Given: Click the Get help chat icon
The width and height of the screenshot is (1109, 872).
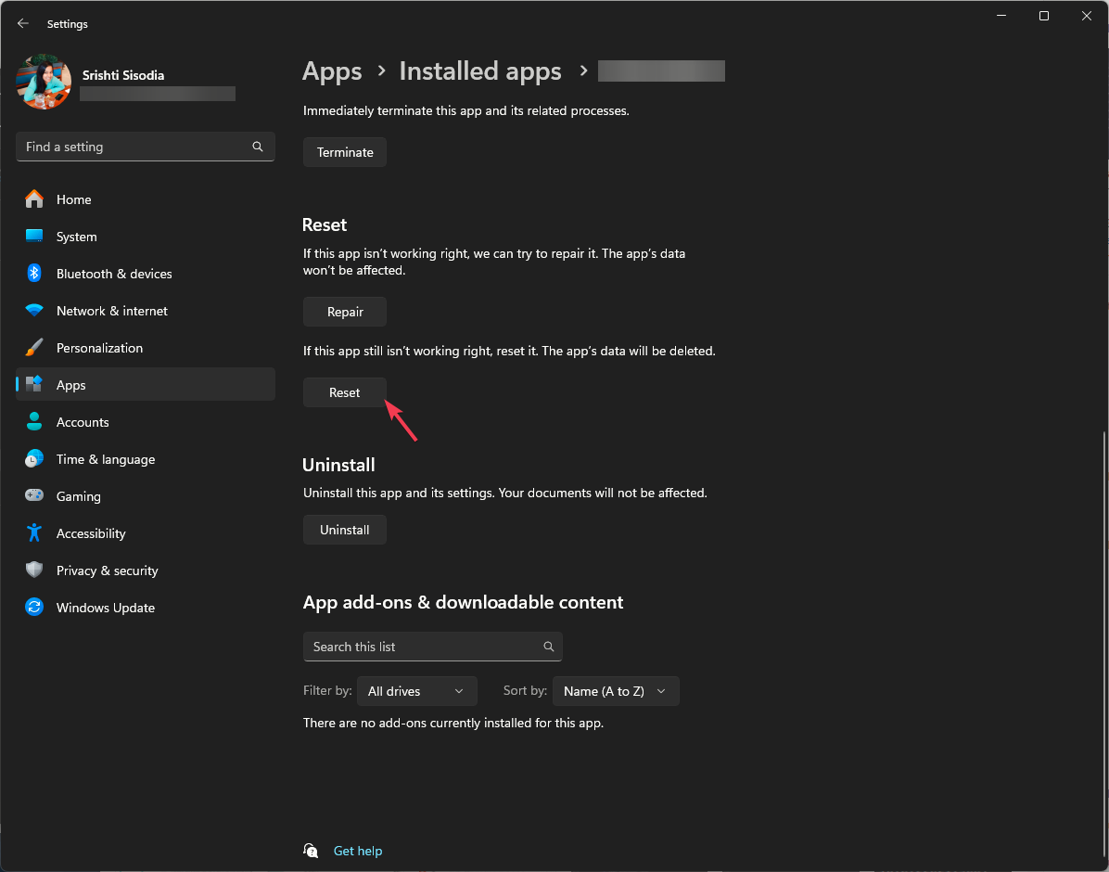Looking at the screenshot, I should [311, 850].
